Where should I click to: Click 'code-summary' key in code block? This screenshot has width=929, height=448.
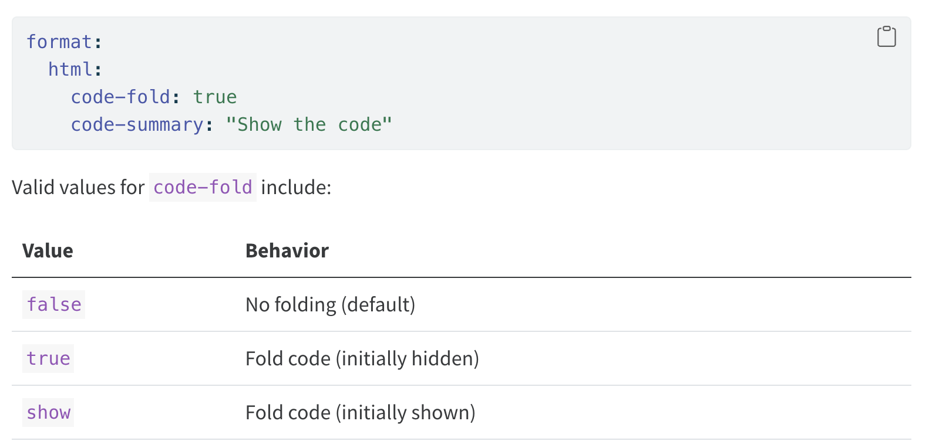137,124
